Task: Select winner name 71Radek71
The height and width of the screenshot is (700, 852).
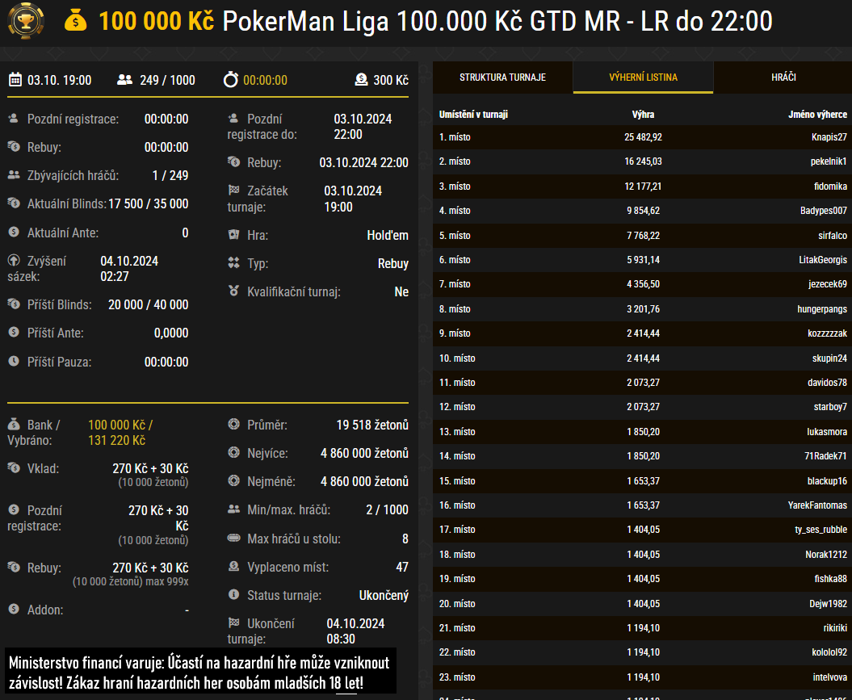Action: click(x=826, y=456)
